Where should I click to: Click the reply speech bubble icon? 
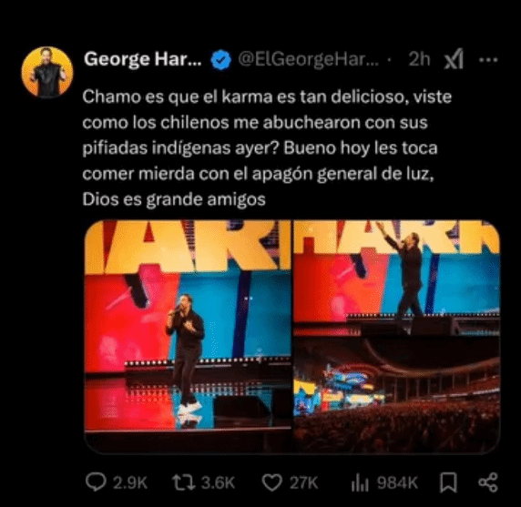96,482
